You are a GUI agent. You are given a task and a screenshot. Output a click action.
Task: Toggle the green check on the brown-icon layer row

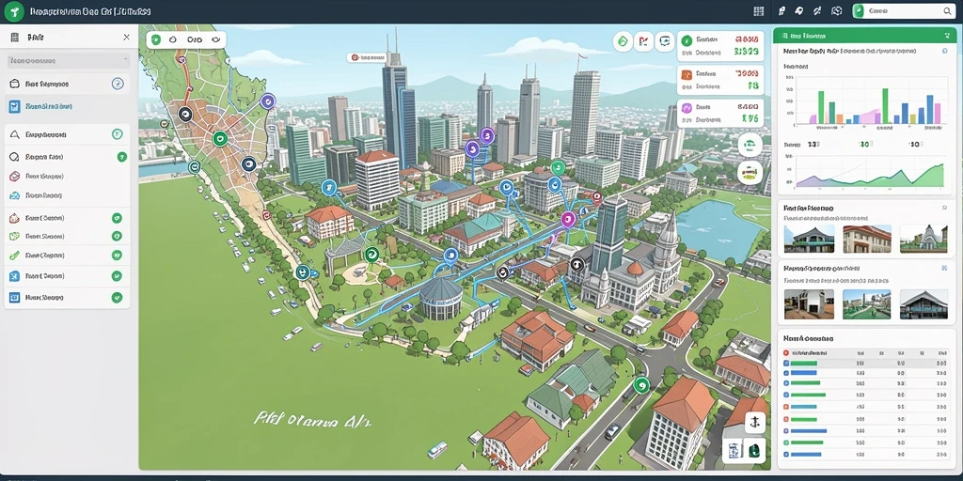[x=117, y=218]
